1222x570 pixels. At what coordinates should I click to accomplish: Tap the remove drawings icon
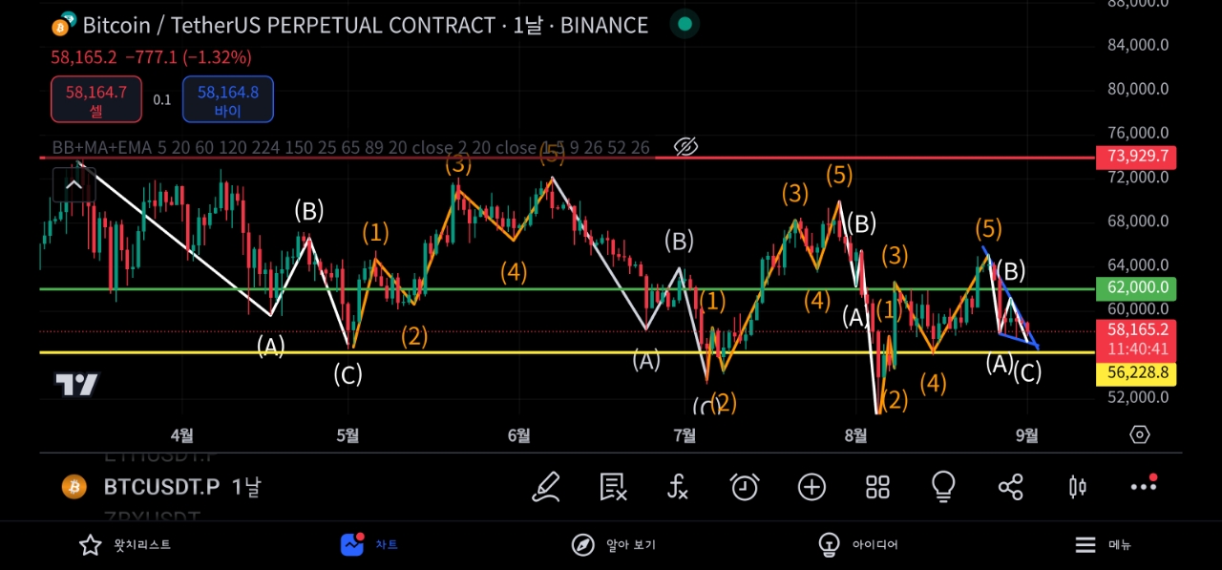point(613,487)
